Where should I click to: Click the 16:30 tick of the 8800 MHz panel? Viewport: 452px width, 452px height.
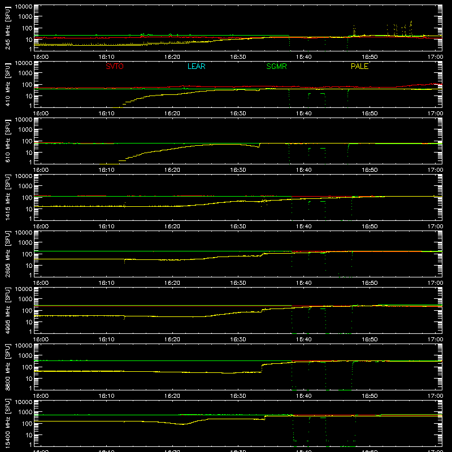tap(238, 396)
